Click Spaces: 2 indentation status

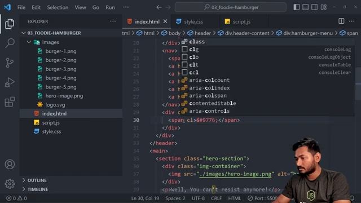[175, 198]
